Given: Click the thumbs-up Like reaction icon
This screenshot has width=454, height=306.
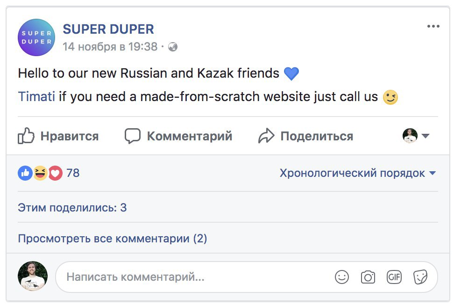Looking at the screenshot, I should click(x=25, y=173).
